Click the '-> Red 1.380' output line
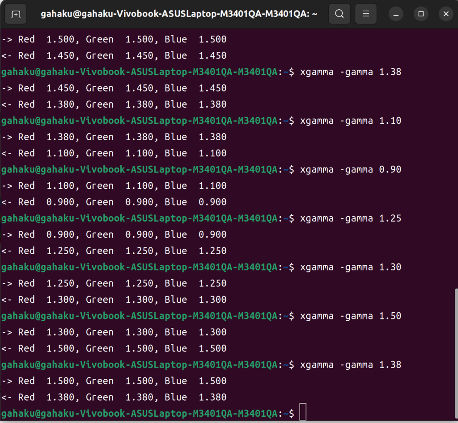 click(114, 137)
